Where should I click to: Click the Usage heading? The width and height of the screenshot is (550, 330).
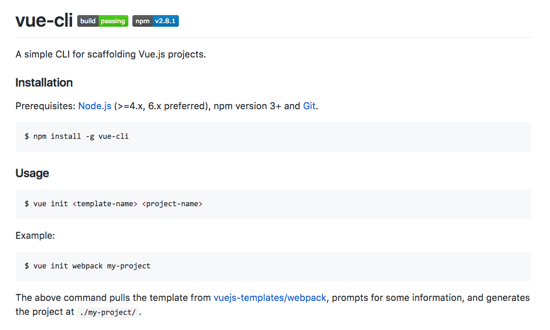[x=33, y=173]
